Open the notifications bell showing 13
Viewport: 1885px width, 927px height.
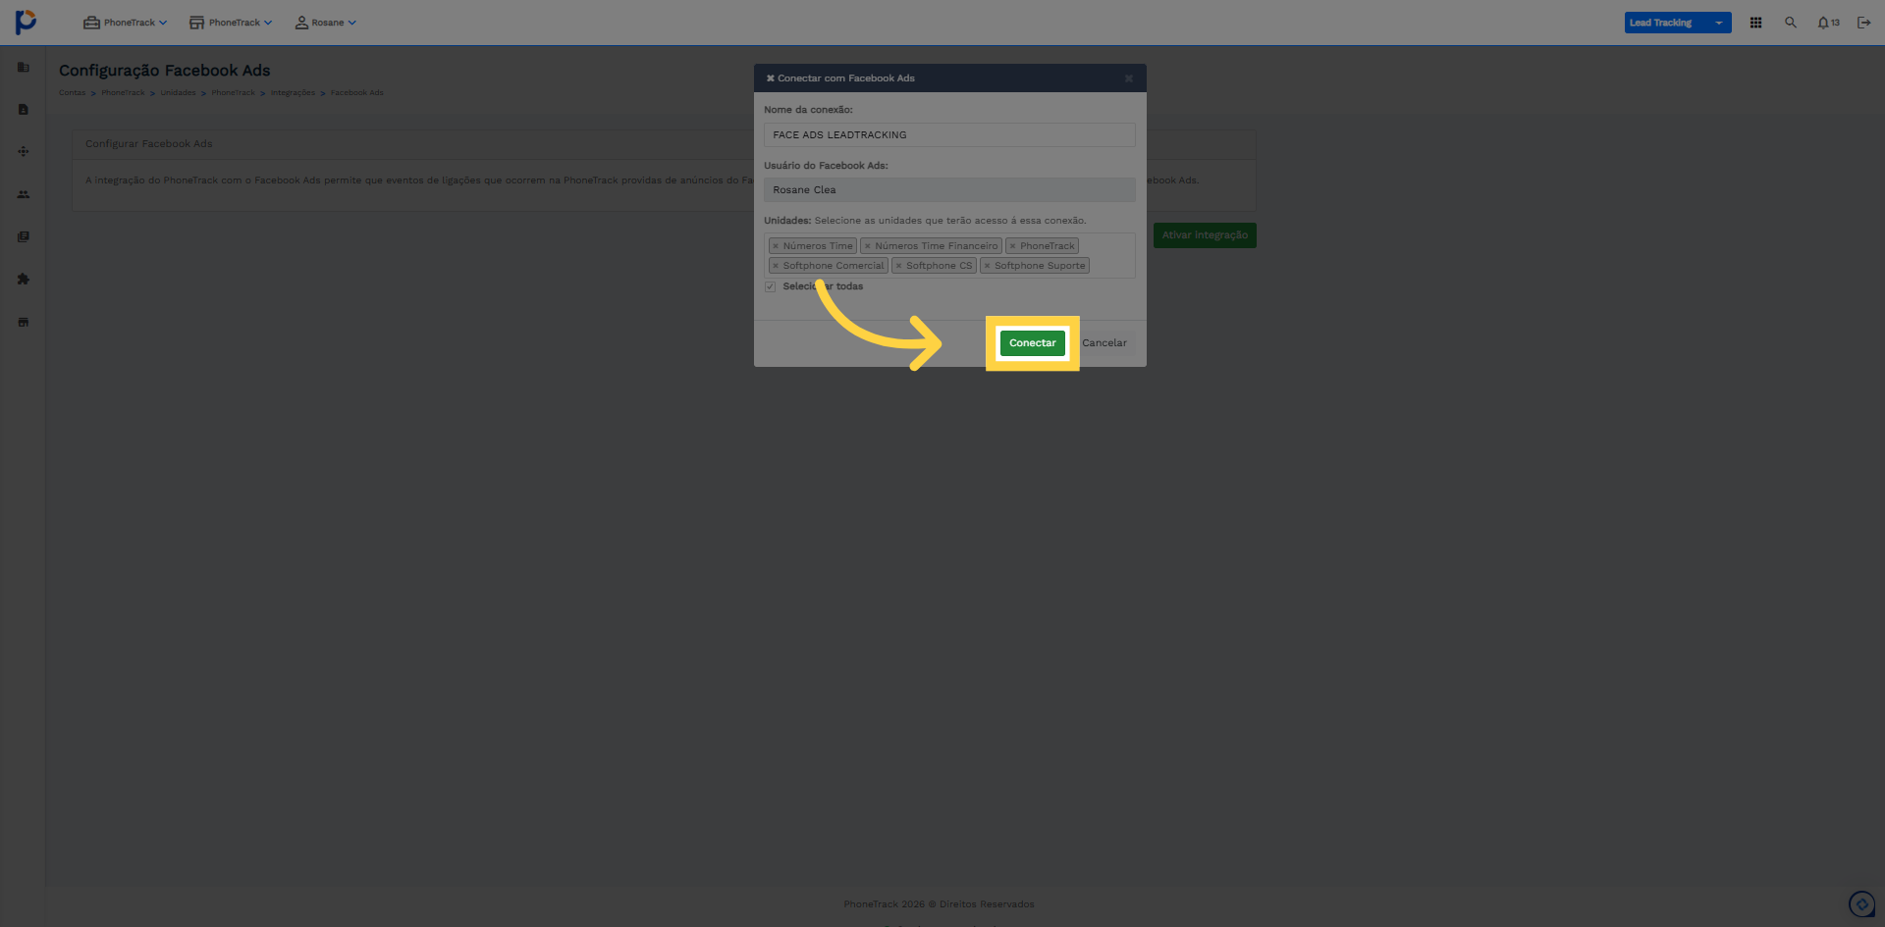coord(1828,23)
